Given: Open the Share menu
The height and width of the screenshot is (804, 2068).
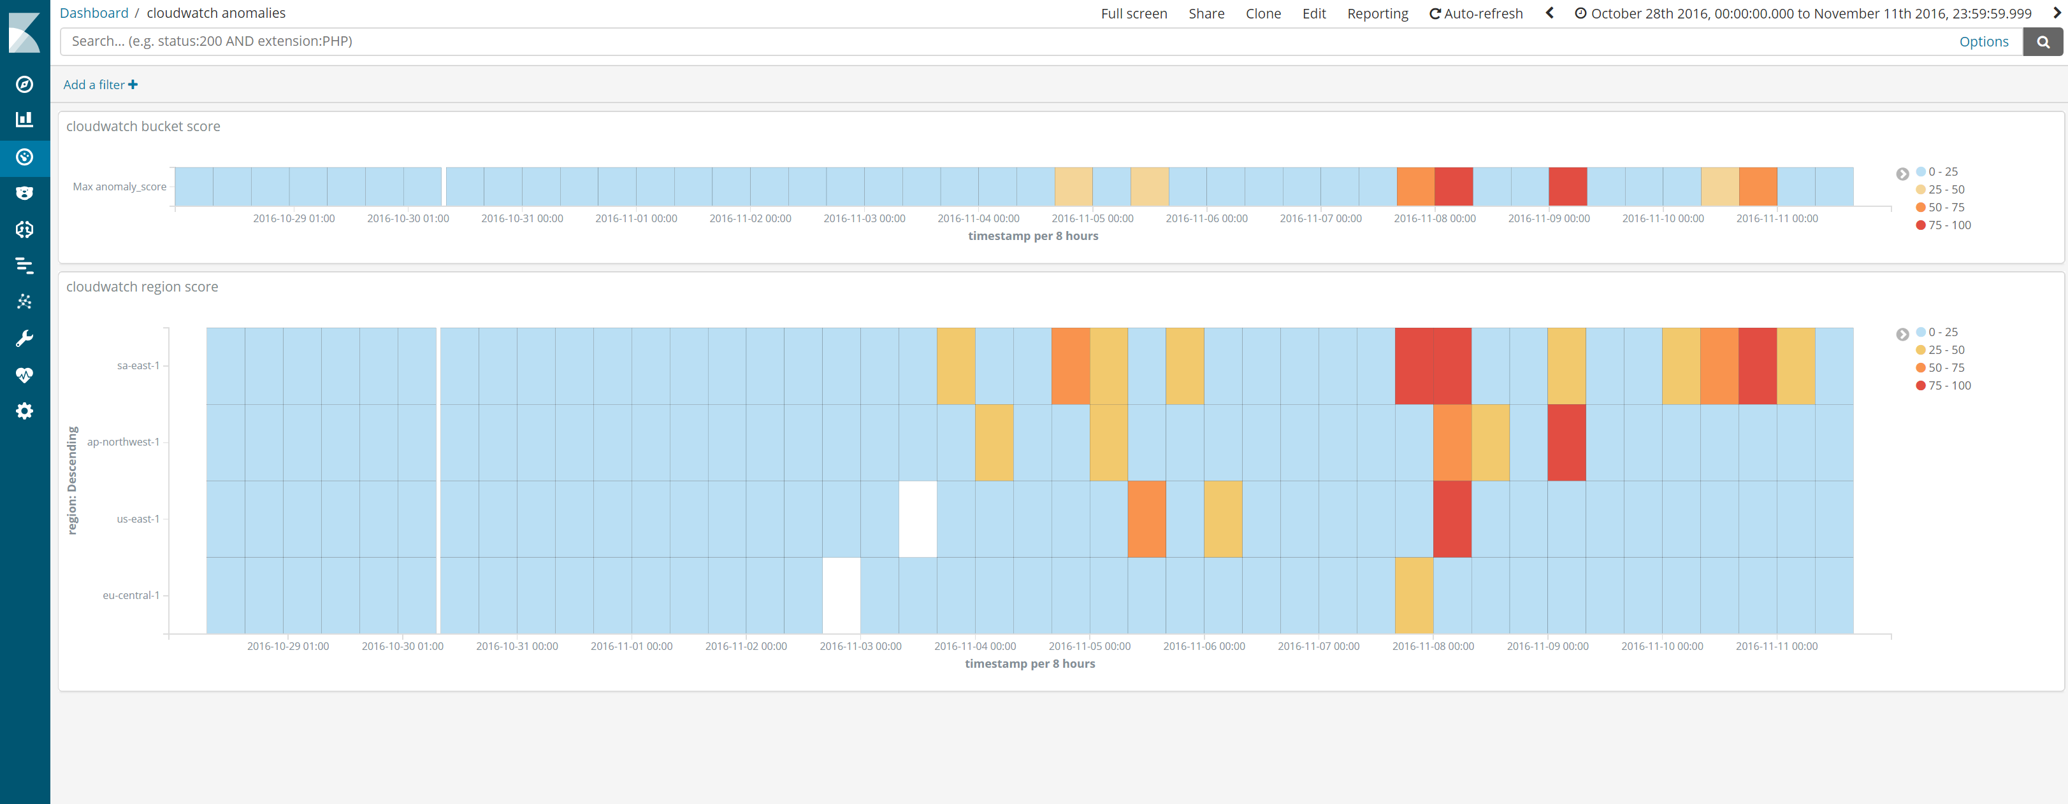Looking at the screenshot, I should 1206,13.
